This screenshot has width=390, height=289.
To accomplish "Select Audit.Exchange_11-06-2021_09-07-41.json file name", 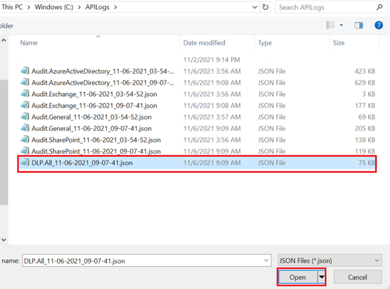I will coord(94,106).
